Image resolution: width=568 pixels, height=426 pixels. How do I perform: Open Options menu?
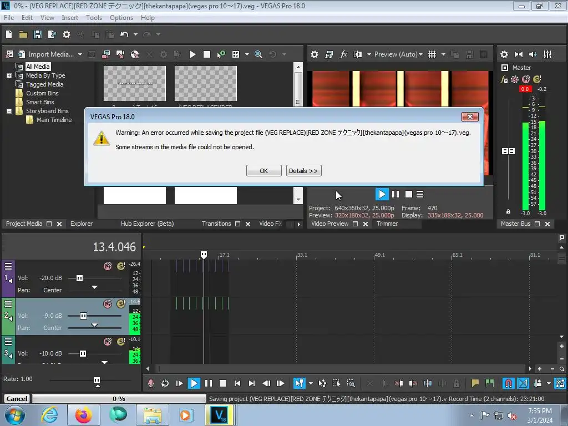121,18
